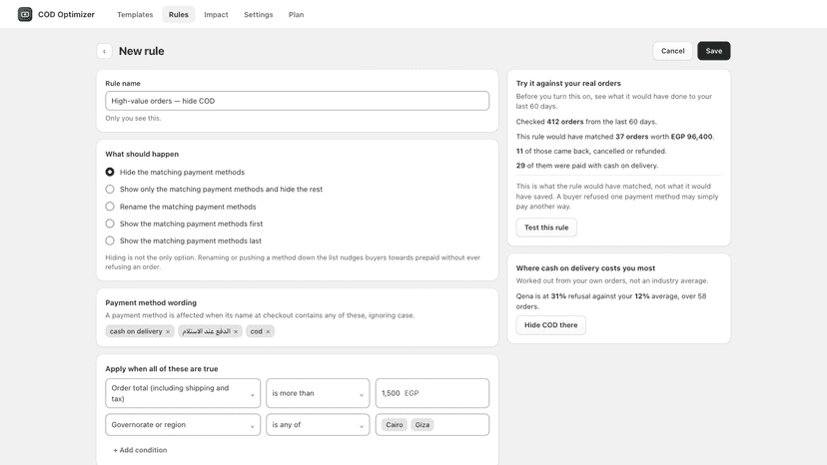Click the "Where cash on delivery costs you most" heading
The height and width of the screenshot is (465, 827).
585,268
